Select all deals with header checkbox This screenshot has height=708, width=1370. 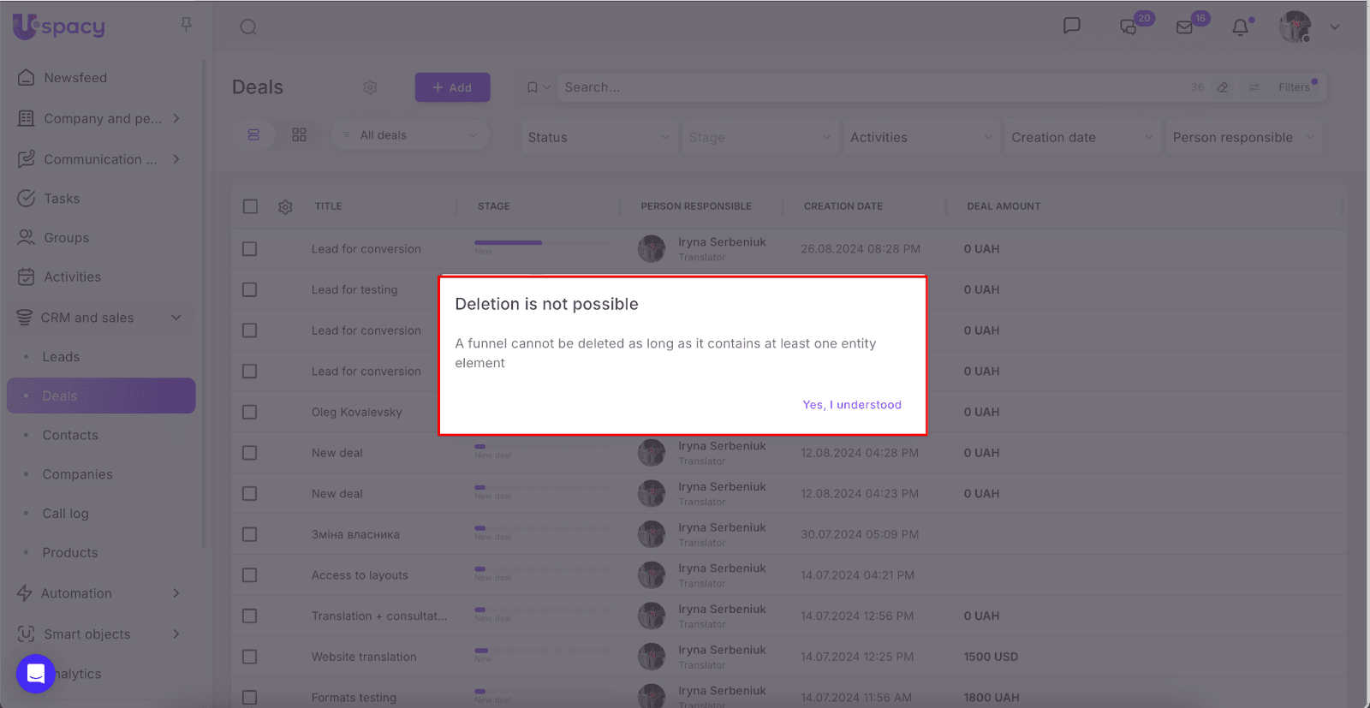(250, 206)
